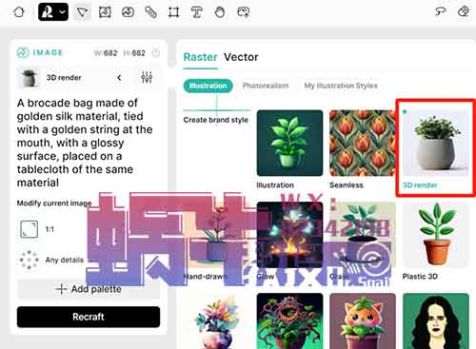This screenshot has height=349, width=476.
Task: Activate the hand pan tool
Action: 220,12
